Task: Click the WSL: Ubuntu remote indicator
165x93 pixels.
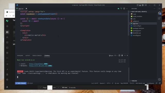Action: [21, 83]
